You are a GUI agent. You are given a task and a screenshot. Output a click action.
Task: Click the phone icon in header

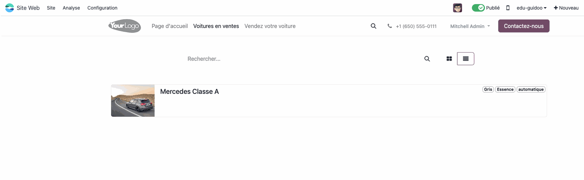390,26
